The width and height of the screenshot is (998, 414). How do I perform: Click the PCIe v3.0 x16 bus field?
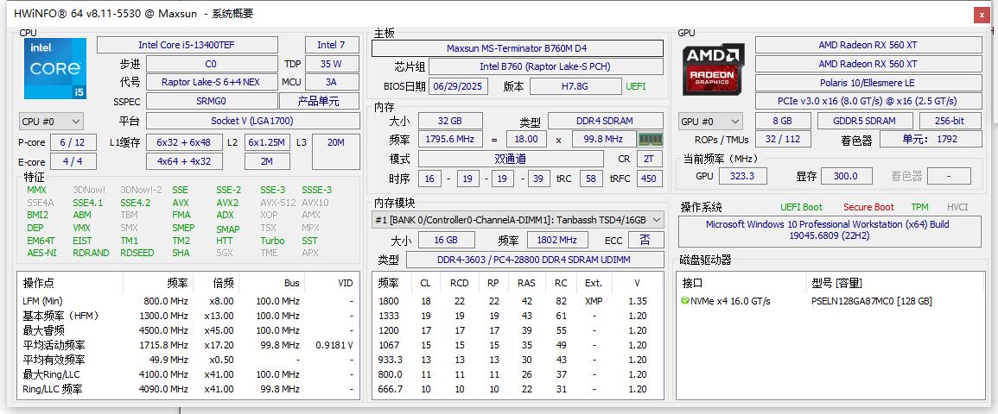pyautogui.click(x=868, y=101)
